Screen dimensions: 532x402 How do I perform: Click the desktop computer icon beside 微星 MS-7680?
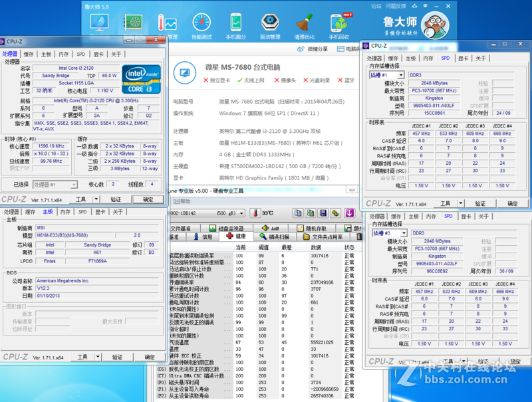[x=185, y=72]
